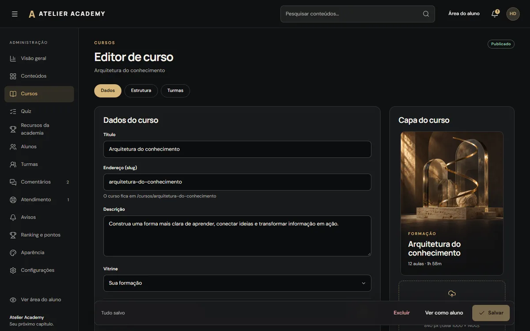Click the Alunos people icon
The height and width of the screenshot is (331, 530).
point(13,147)
